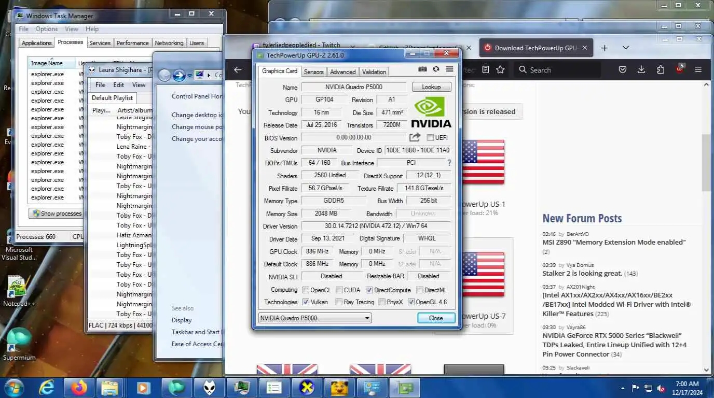Open Task Manager Networking tab
Image resolution: width=714 pixels, height=398 pixels.
[169, 43]
